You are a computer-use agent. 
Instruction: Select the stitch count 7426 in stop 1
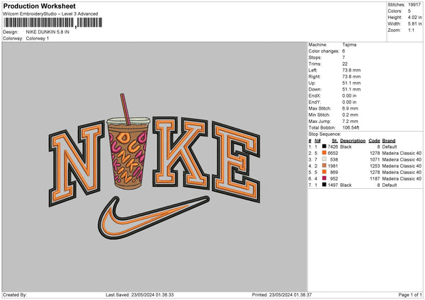pos(333,146)
